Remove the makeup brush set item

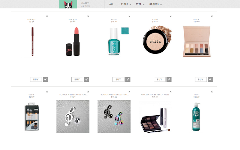47,92
